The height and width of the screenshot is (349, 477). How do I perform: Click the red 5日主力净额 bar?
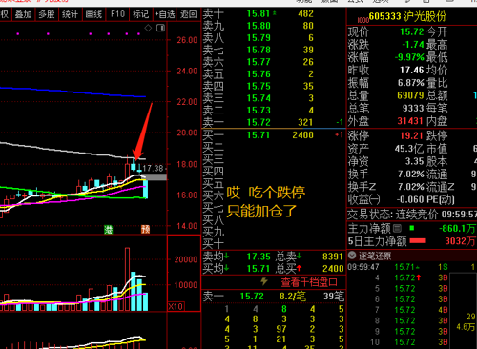(418, 241)
